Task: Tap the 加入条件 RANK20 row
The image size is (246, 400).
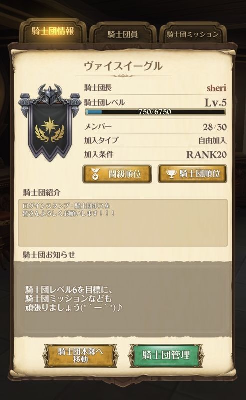Action: [x=155, y=154]
